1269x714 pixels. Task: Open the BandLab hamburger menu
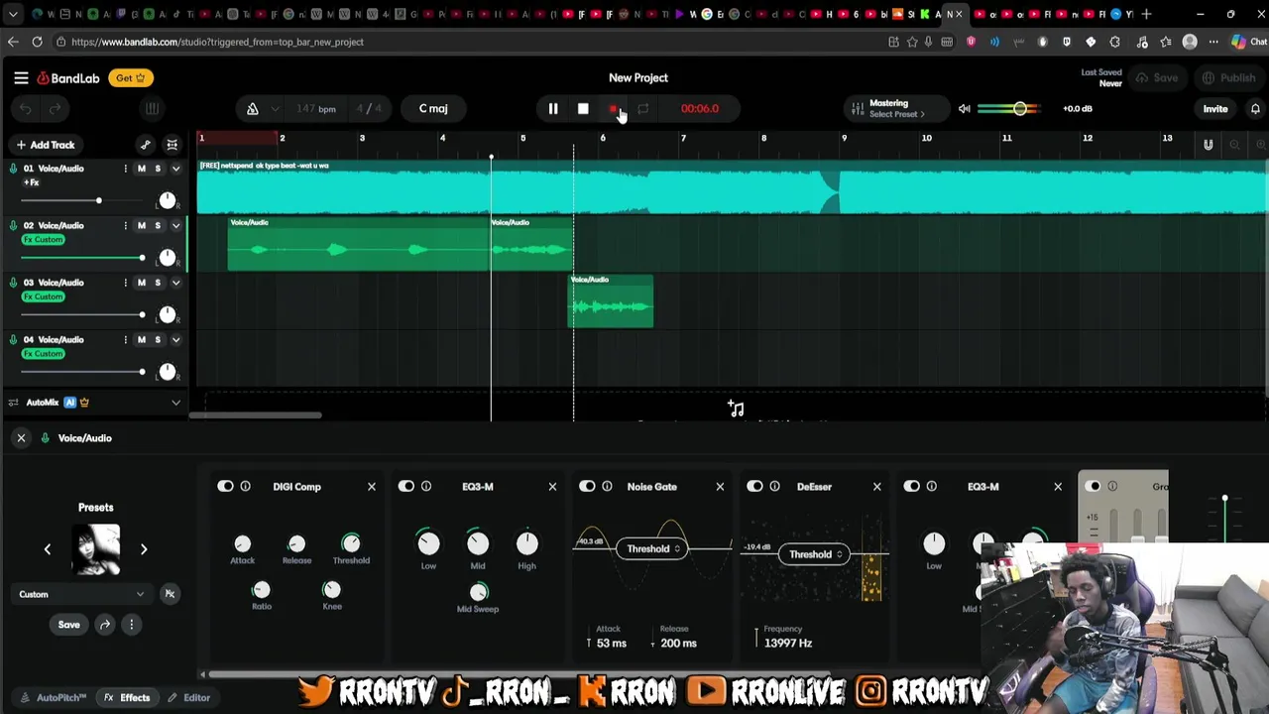coord(21,77)
